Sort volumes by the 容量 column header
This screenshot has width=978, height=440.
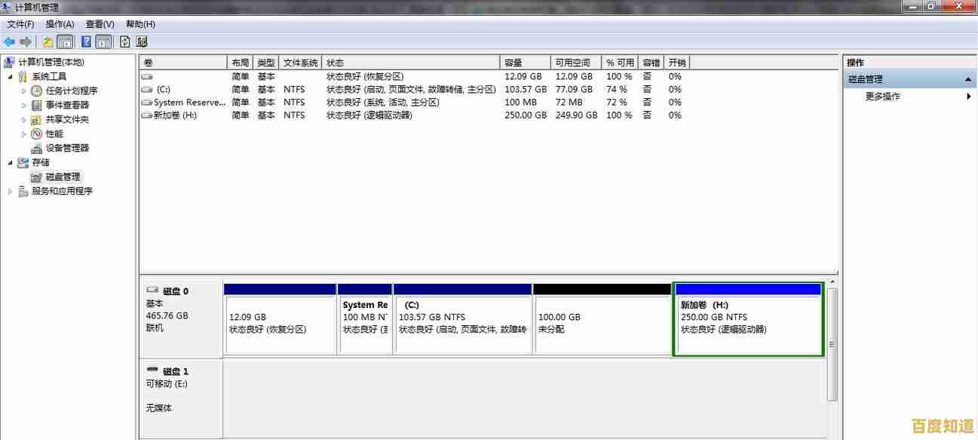(x=514, y=63)
